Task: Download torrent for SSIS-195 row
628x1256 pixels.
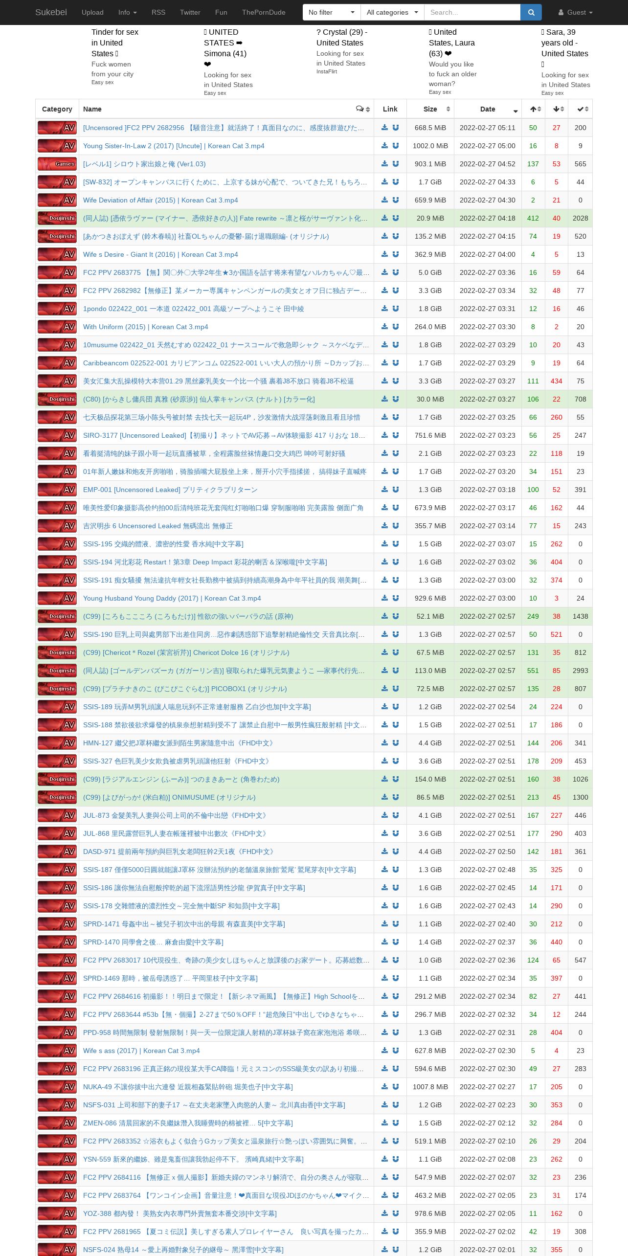Action: click(x=385, y=544)
